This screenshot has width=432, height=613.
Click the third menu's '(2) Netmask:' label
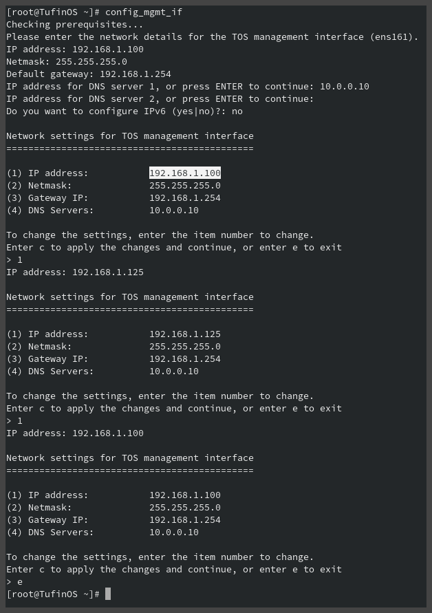click(39, 508)
